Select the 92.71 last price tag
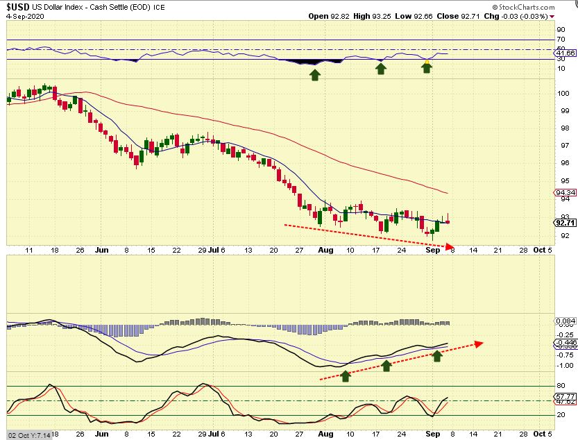The height and width of the screenshot is (440, 578). (x=563, y=223)
